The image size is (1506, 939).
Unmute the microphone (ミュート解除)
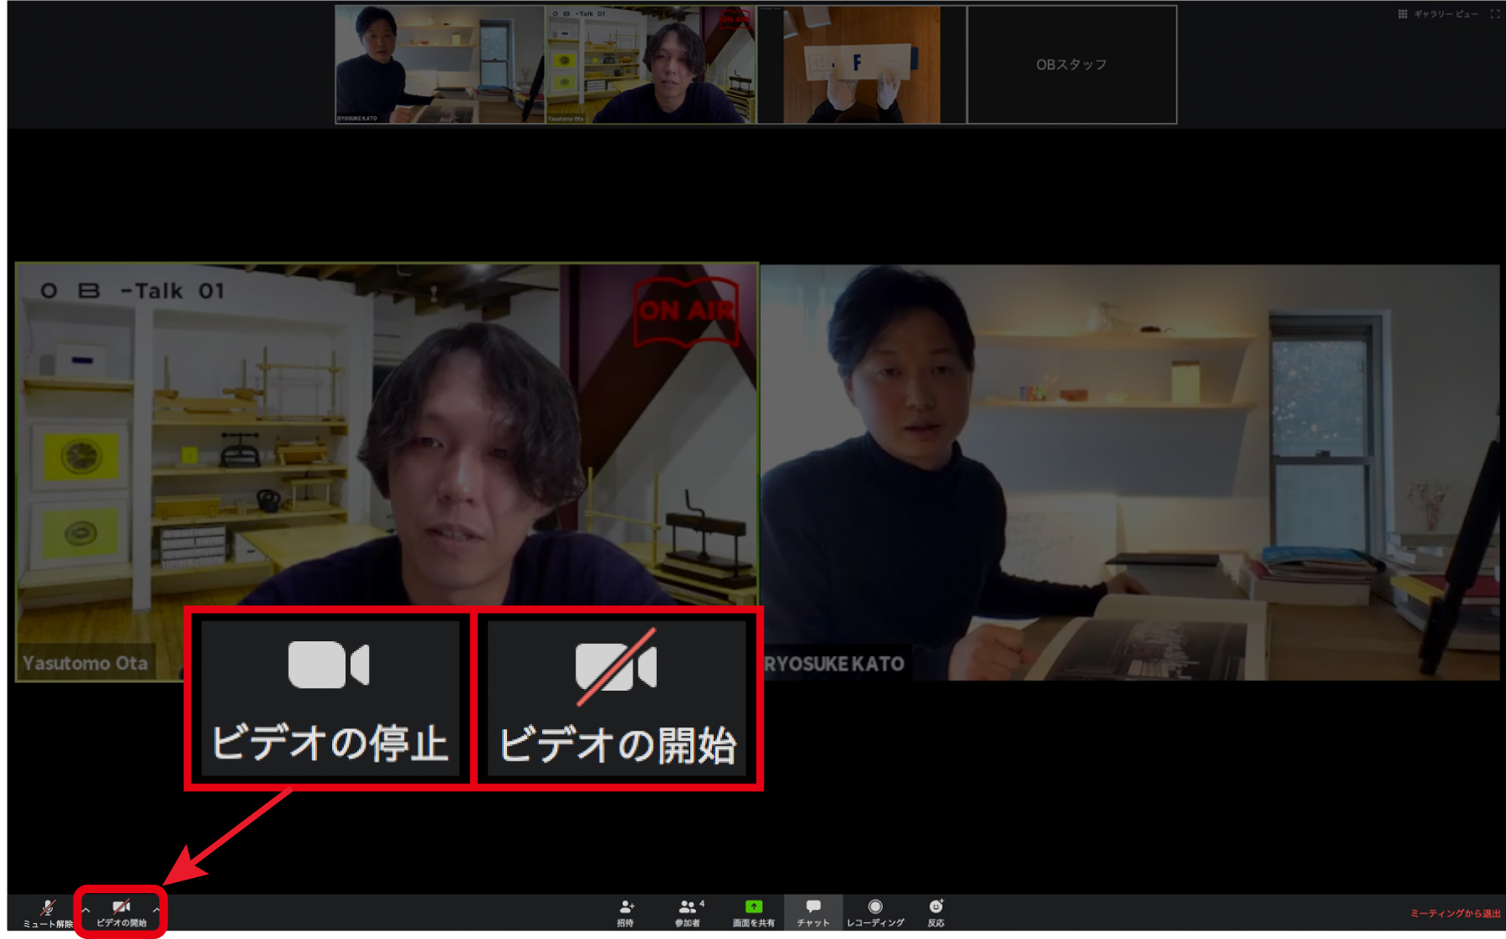[x=48, y=913]
